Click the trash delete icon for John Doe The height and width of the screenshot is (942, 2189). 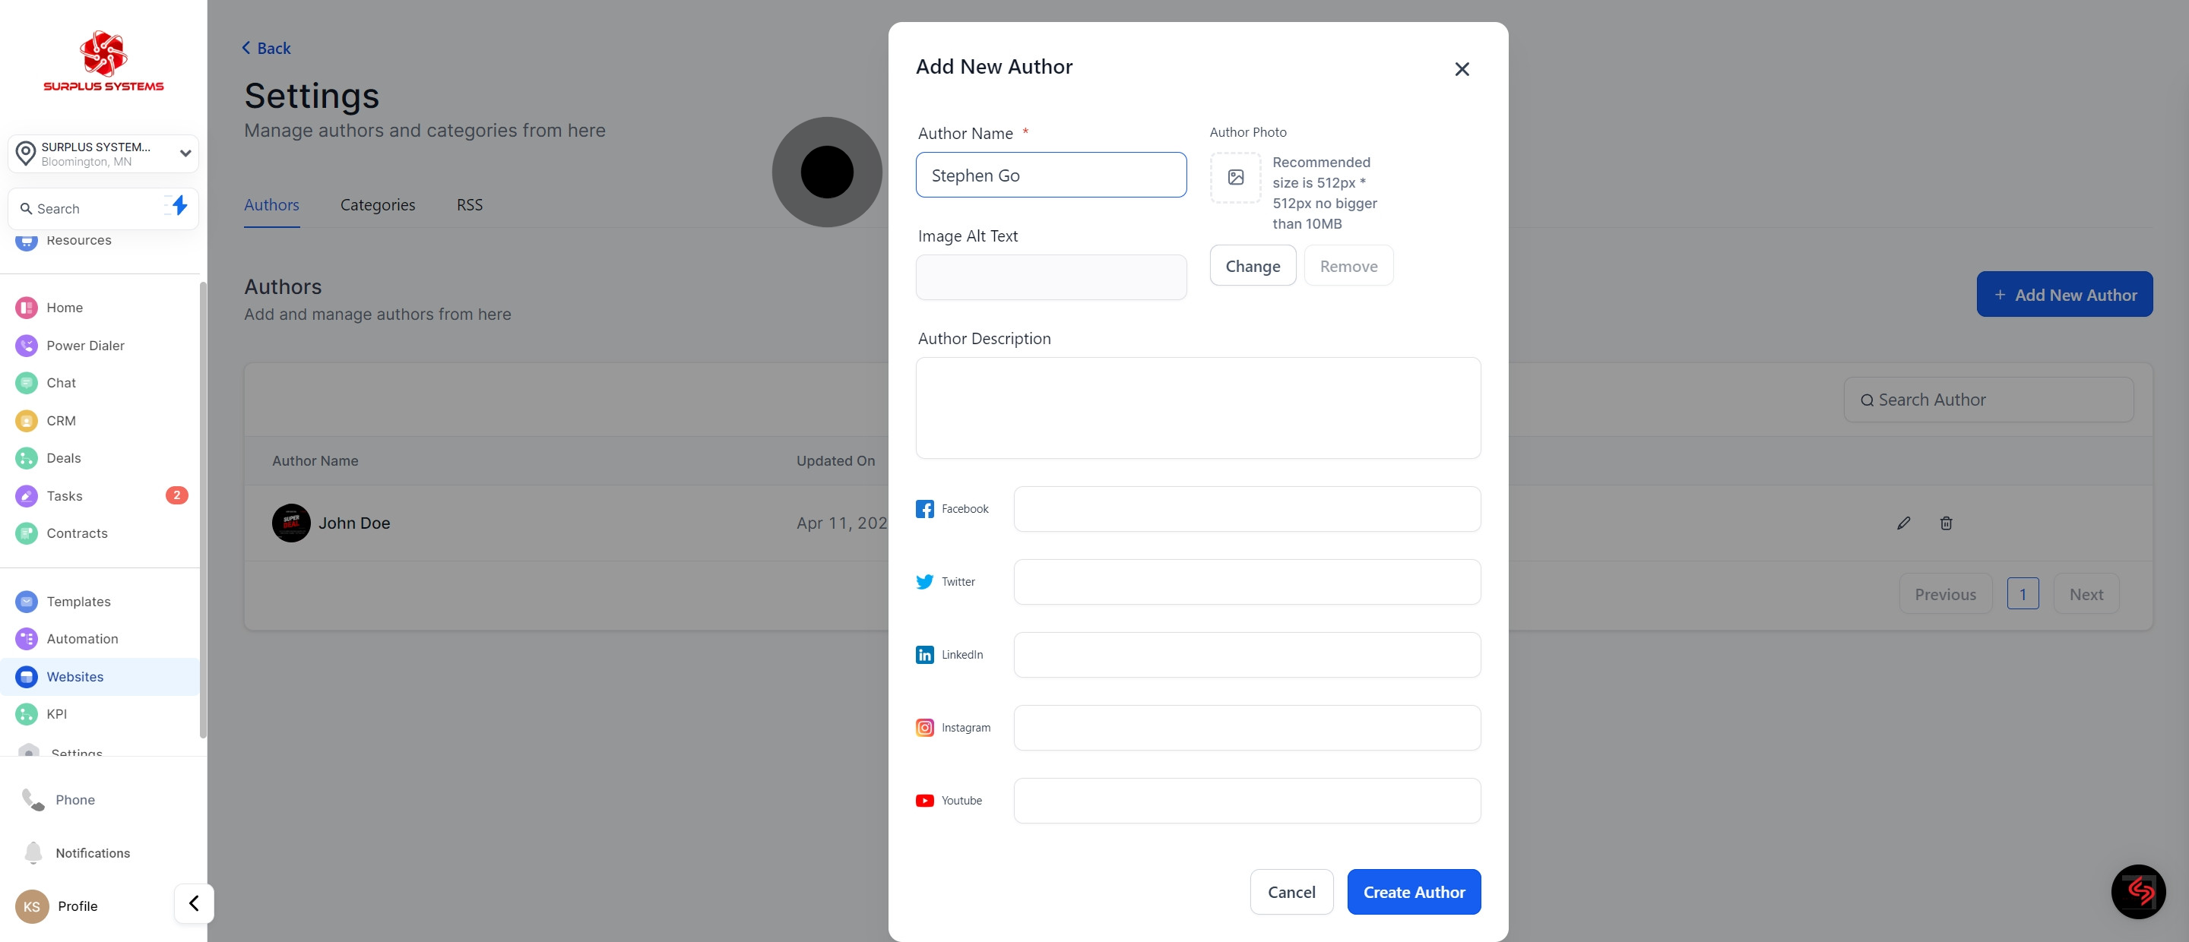pos(1946,523)
